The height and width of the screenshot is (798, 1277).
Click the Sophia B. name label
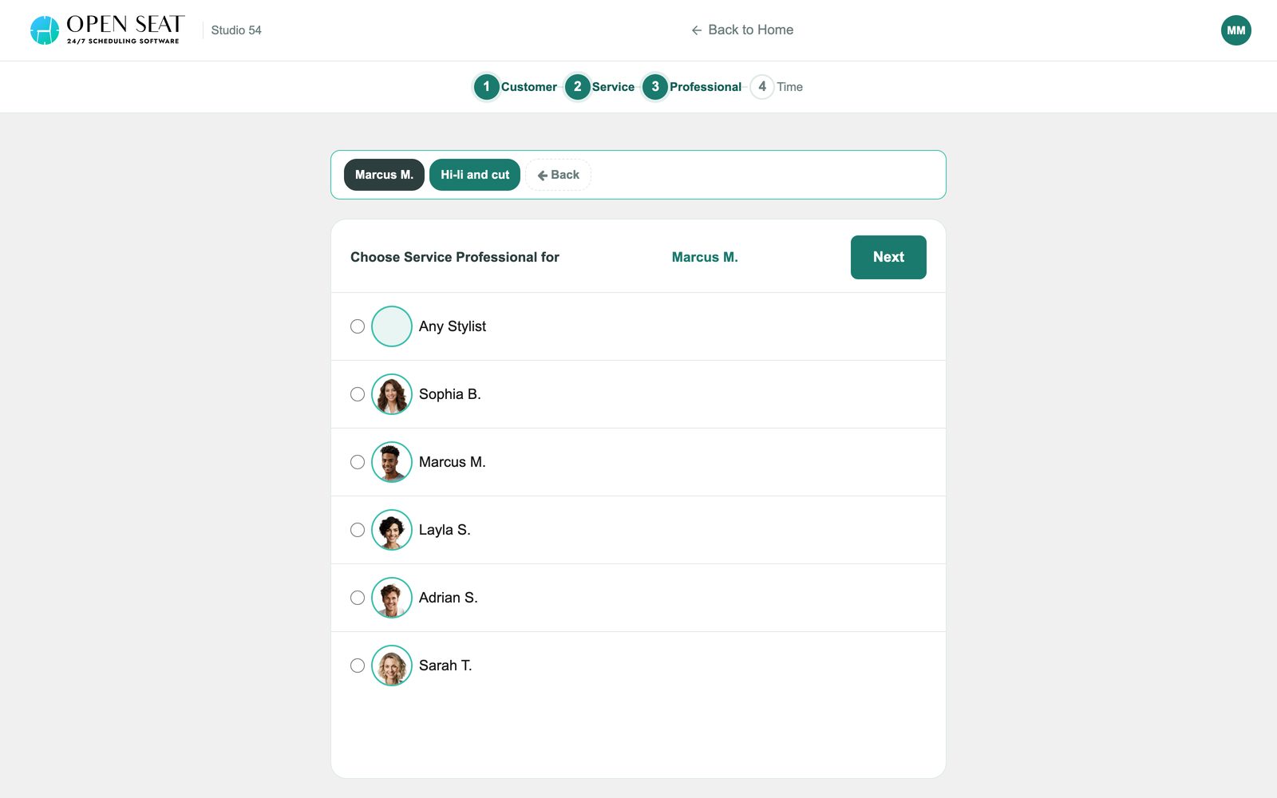pos(450,394)
